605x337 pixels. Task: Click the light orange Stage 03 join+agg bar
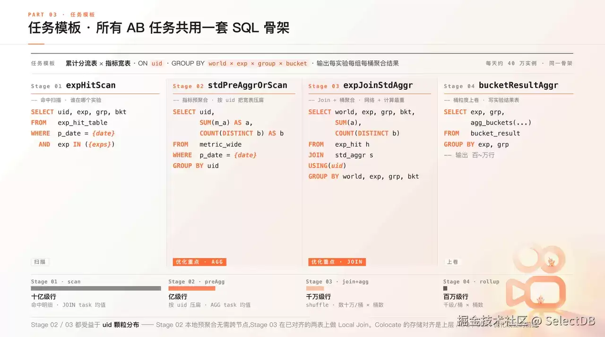pyautogui.click(x=315, y=288)
